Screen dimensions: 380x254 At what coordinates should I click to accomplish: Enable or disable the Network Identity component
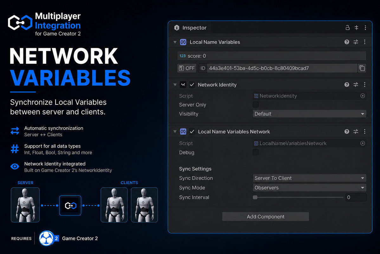pyautogui.click(x=192, y=84)
